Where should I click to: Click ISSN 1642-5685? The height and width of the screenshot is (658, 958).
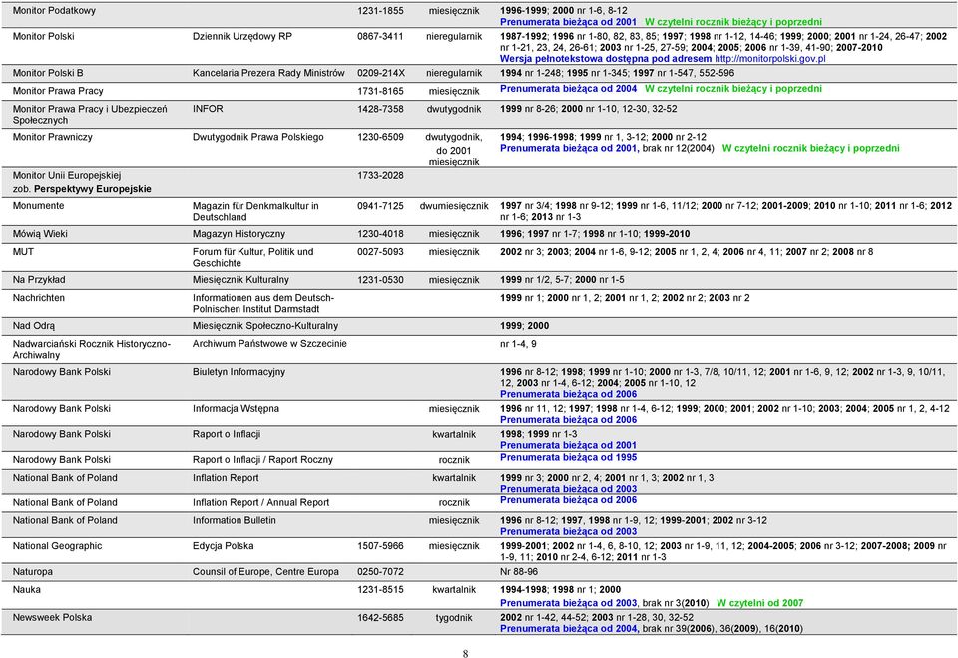[380, 618]
